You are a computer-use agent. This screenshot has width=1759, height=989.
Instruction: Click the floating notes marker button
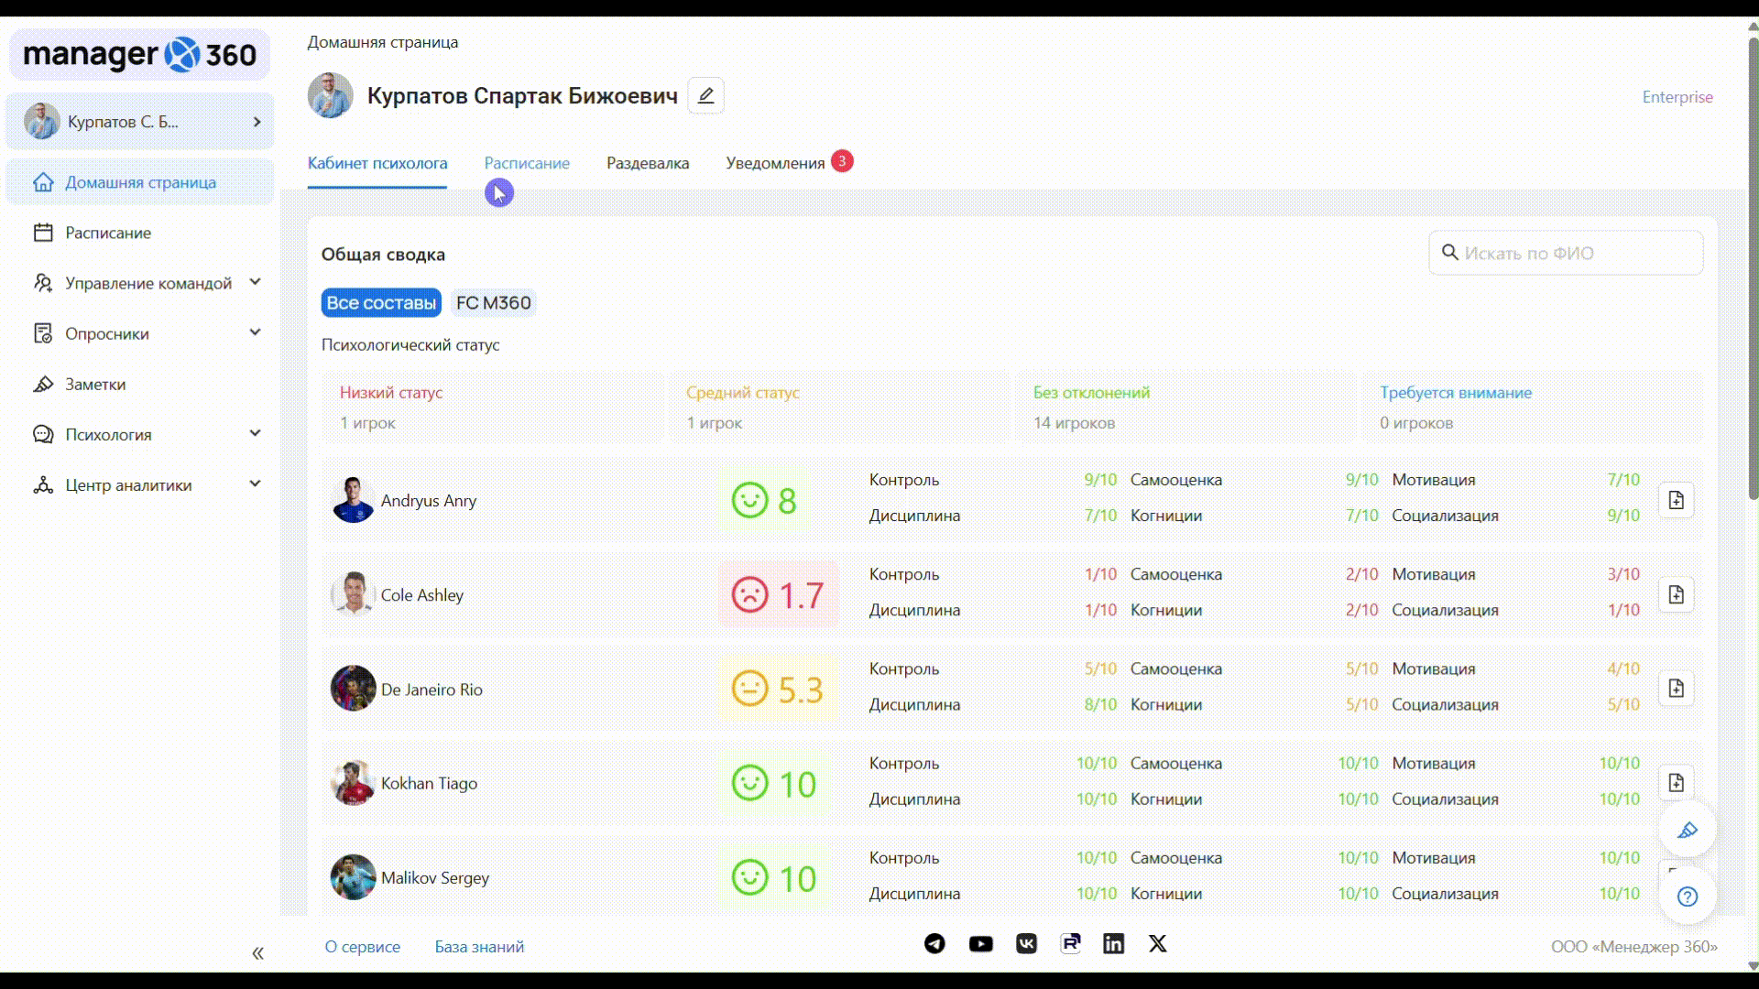click(x=1687, y=830)
